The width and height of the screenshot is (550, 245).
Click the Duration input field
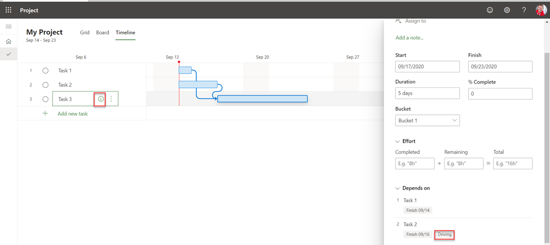[428, 93]
